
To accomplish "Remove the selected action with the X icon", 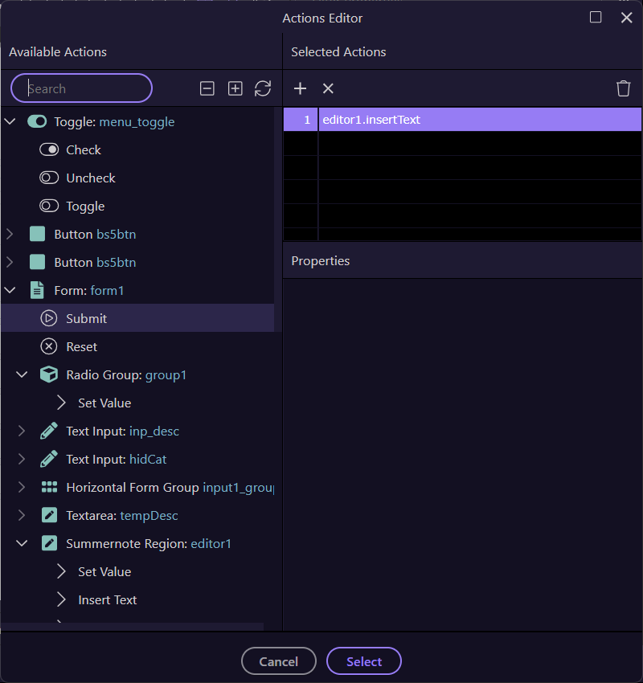I will (328, 88).
